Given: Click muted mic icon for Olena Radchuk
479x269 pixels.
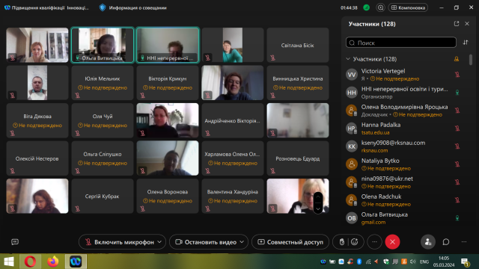Looking at the screenshot, I should (x=457, y=200).
